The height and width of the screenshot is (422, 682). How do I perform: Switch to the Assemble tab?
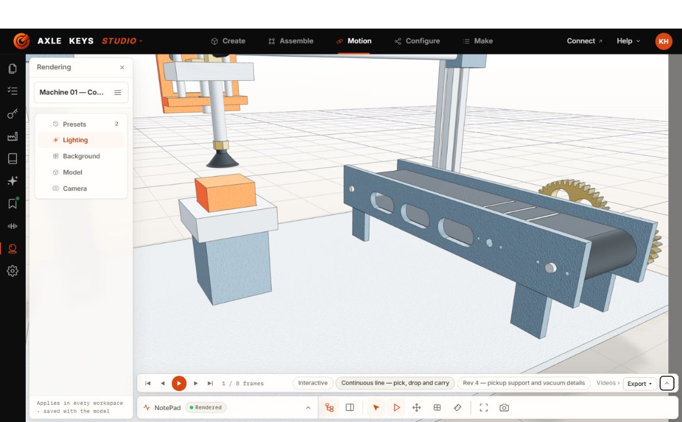[x=291, y=41]
